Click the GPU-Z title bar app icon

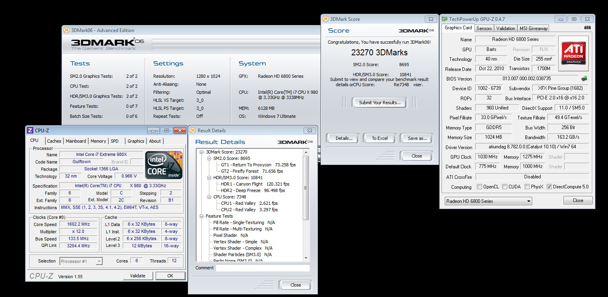(444, 19)
